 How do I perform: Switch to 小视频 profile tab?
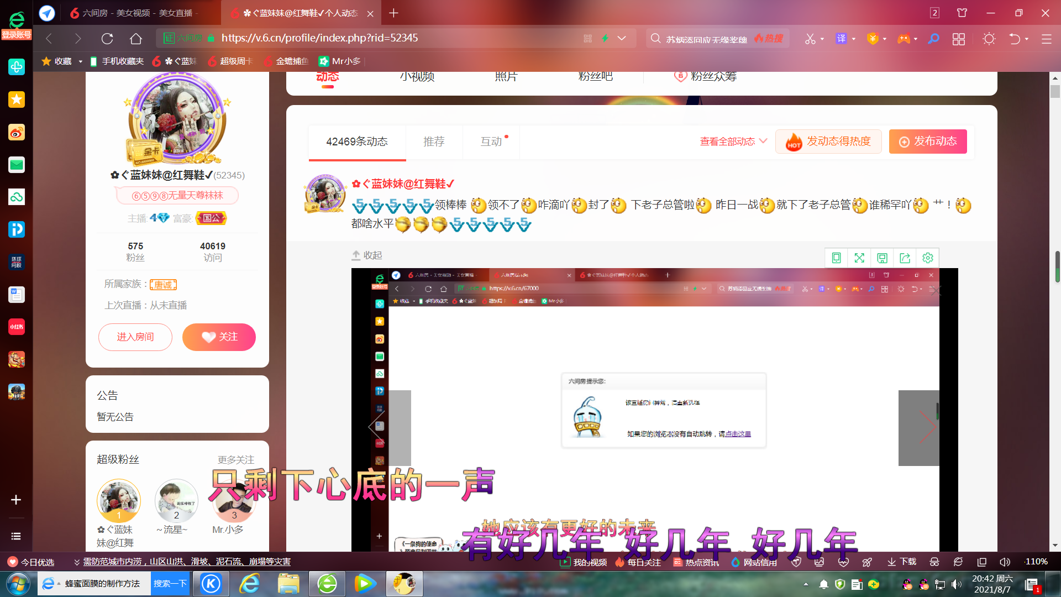[417, 77]
